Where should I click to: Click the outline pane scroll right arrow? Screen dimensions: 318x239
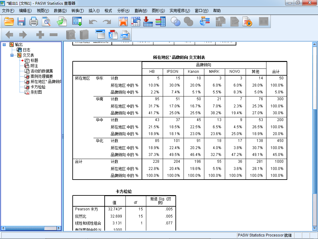pyautogui.click(x=59, y=228)
